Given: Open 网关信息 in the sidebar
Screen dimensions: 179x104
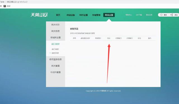Looking at the screenshot, I should coord(55,31).
